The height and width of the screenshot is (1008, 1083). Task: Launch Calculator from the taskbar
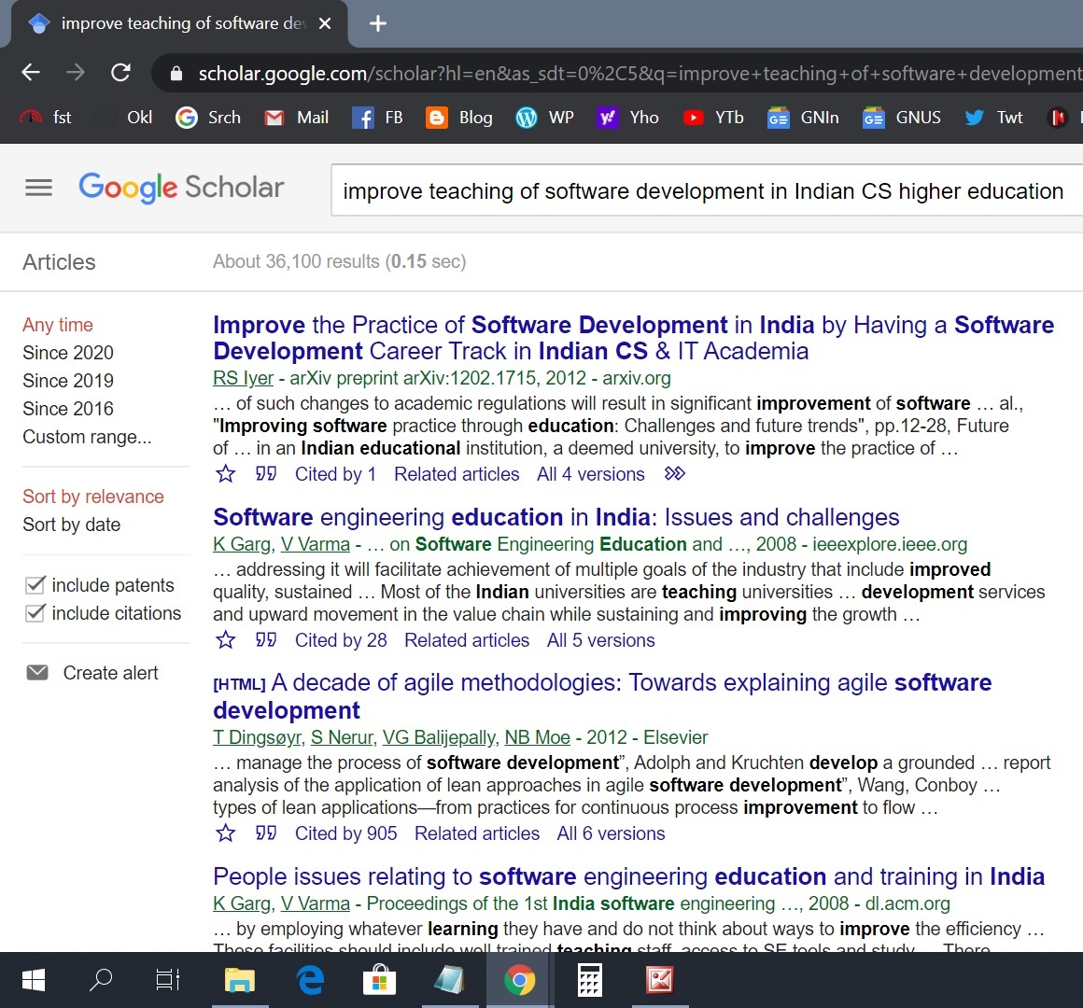[589, 980]
